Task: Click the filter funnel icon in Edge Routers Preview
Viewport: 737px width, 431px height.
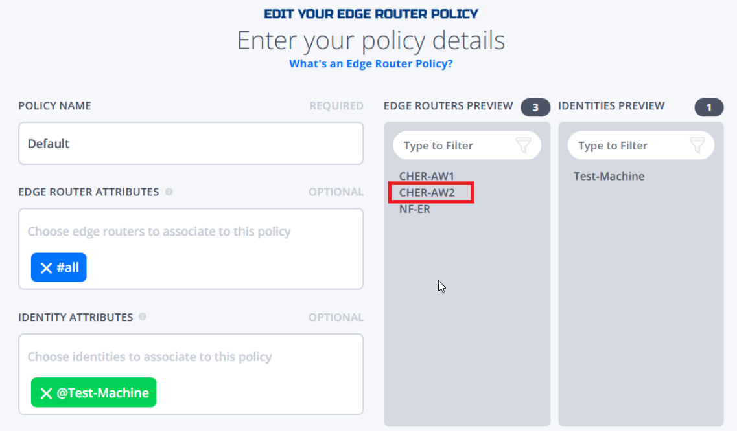Action: tap(523, 145)
